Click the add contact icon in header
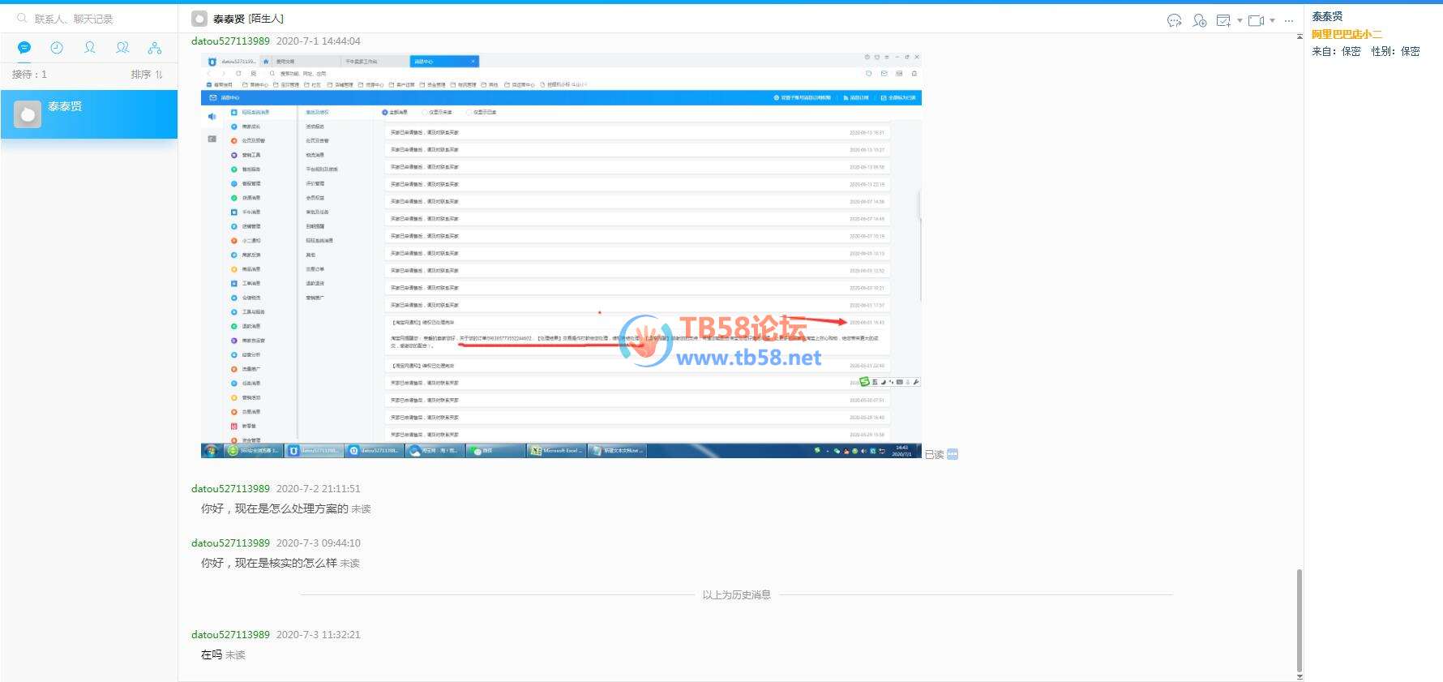 [1200, 20]
